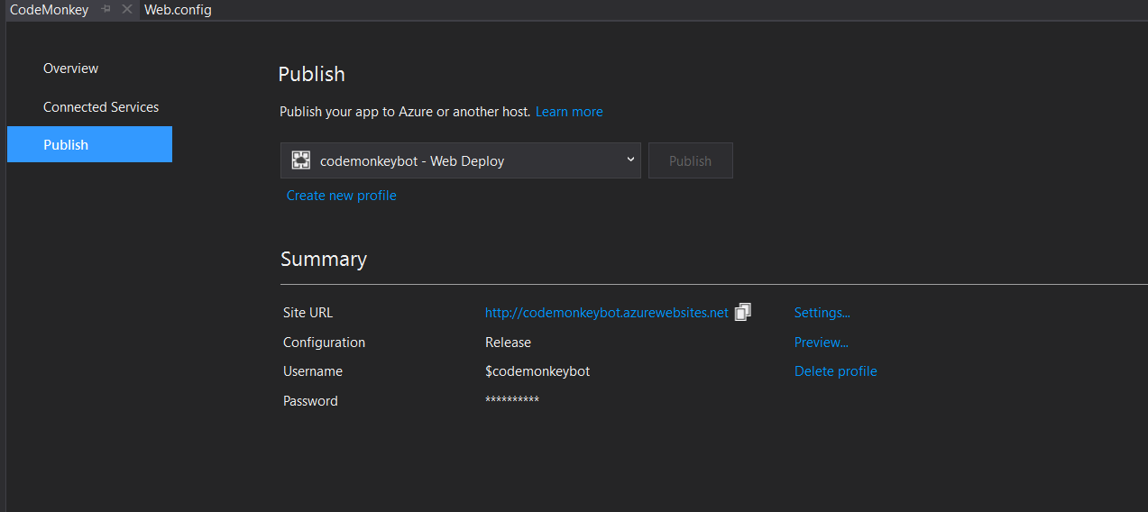Go to Connected Services in the sidebar
Screen dimensions: 1148x512
coord(101,107)
